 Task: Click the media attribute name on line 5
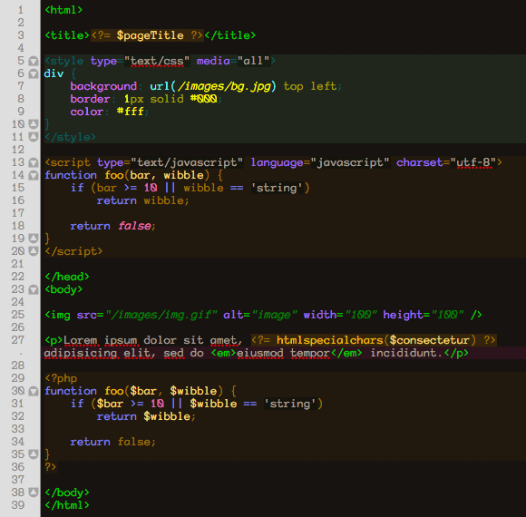coord(213,61)
